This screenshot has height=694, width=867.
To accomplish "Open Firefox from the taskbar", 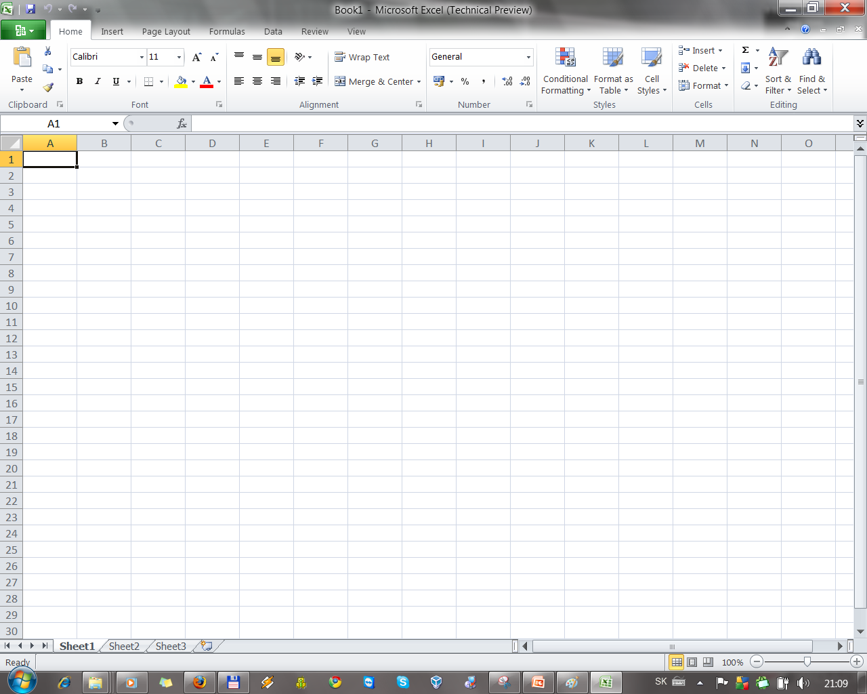I will pos(199,682).
